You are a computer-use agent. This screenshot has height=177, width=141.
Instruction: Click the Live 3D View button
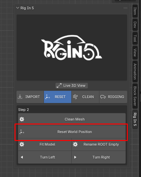click(72, 86)
